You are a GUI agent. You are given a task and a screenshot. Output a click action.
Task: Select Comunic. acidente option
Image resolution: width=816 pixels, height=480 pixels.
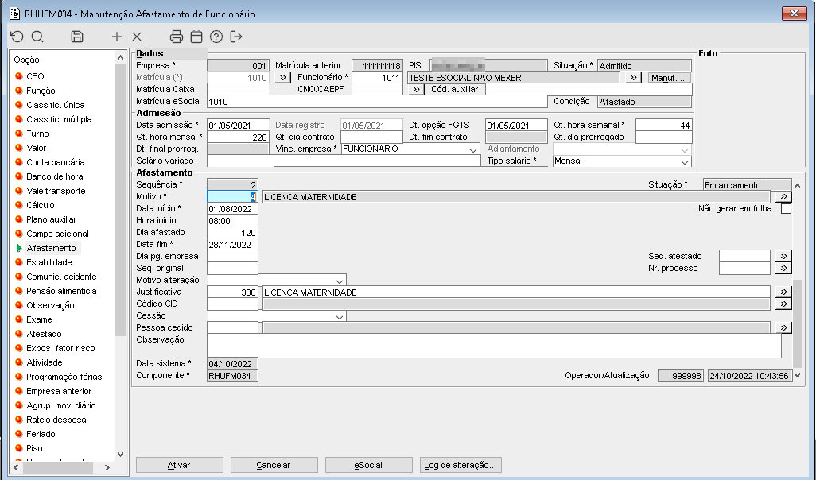pos(61,277)
